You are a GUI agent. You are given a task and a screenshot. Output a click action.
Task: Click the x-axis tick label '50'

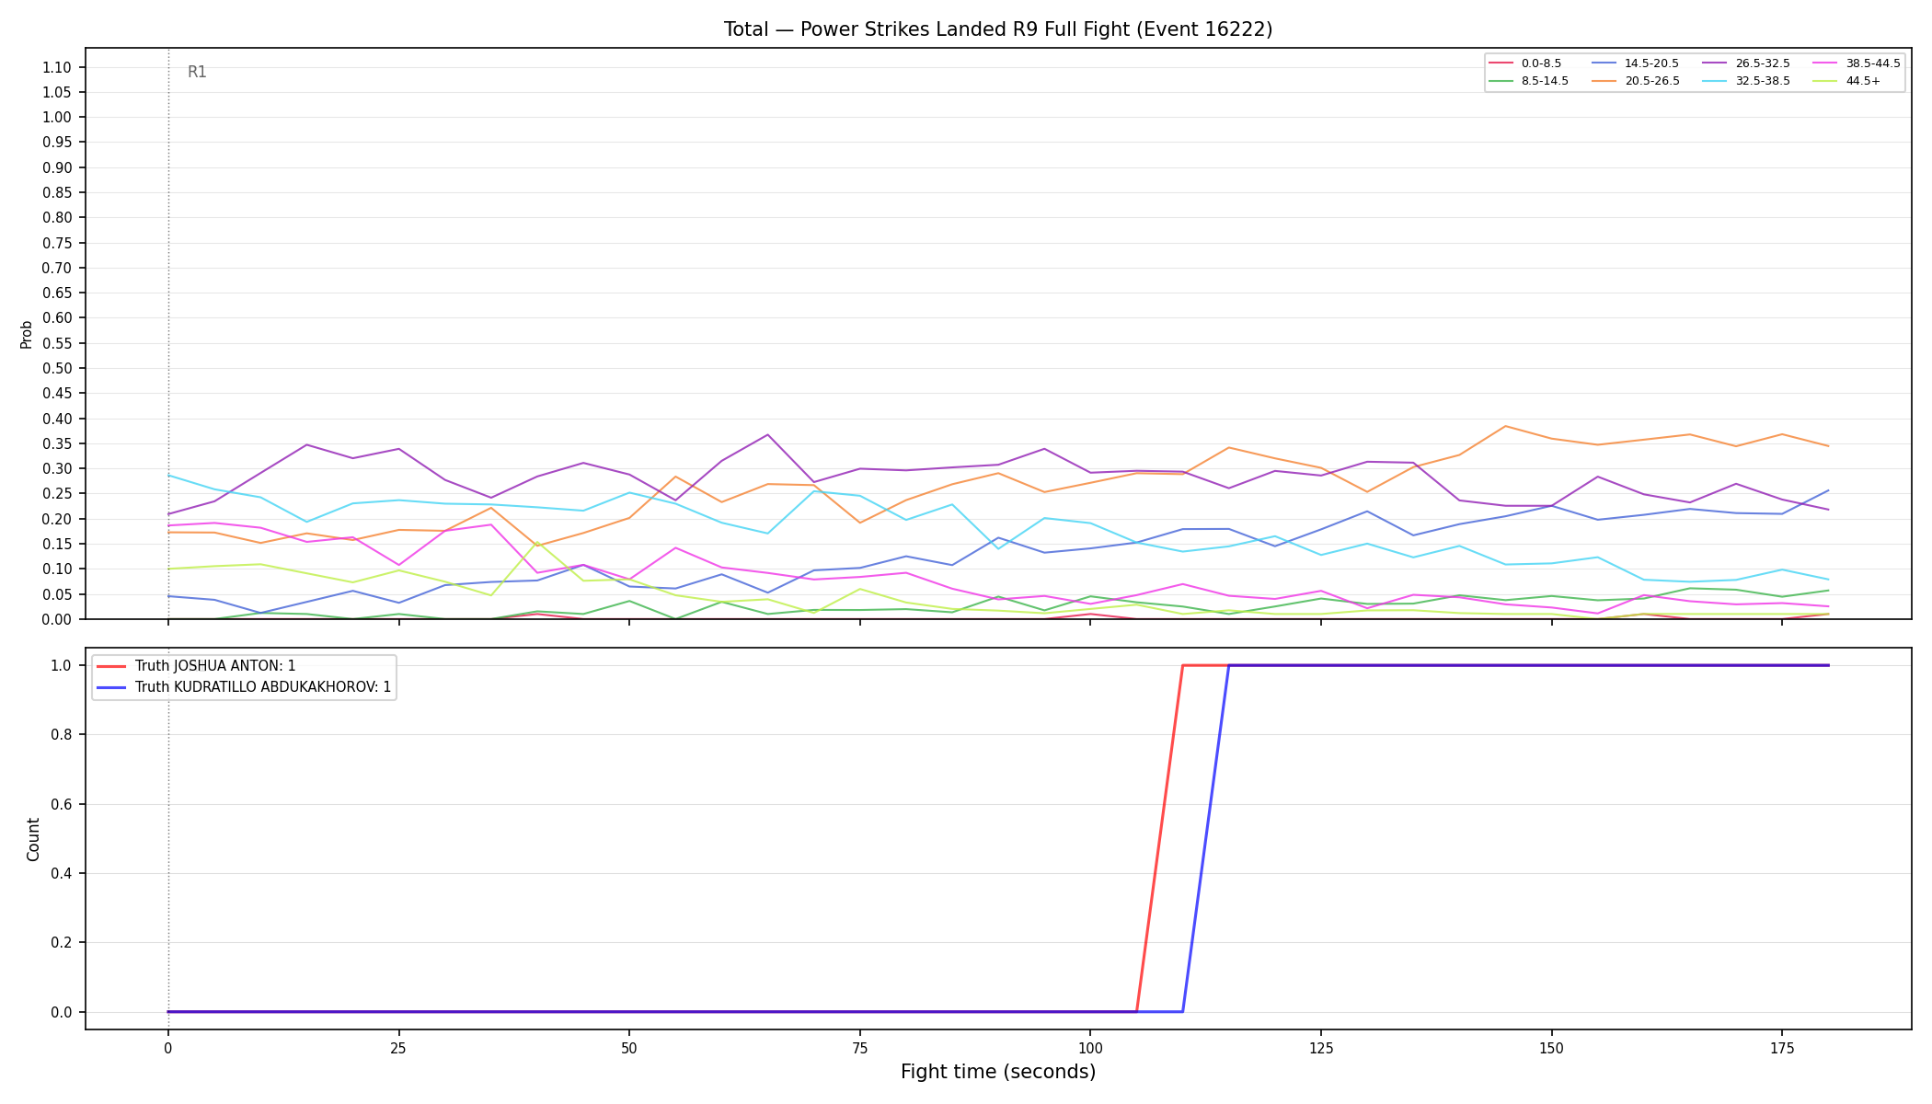629,1048
